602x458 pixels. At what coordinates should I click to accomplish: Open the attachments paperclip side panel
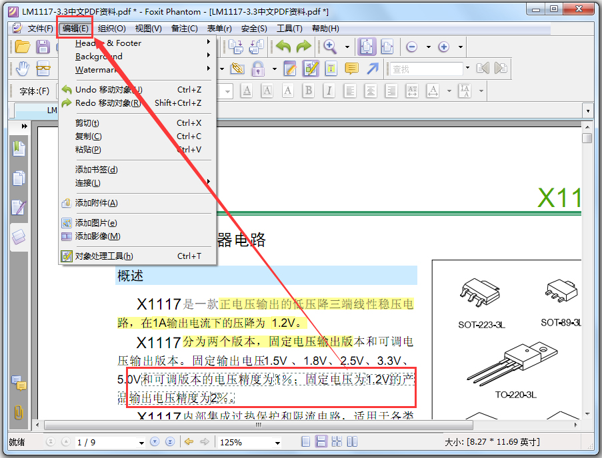pos(19,412)
